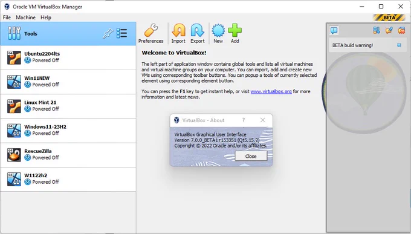Open Preferences from the toolbar

tap(150, 34)
